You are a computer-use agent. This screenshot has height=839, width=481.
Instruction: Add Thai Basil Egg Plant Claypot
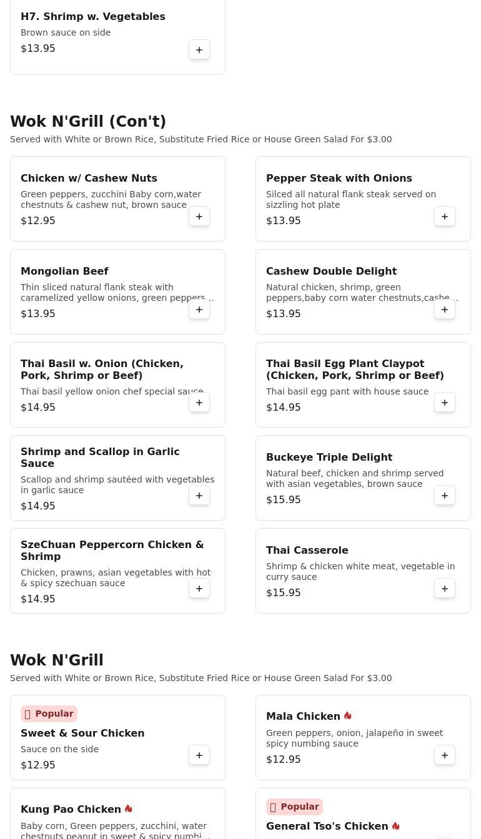click(445, 403)
